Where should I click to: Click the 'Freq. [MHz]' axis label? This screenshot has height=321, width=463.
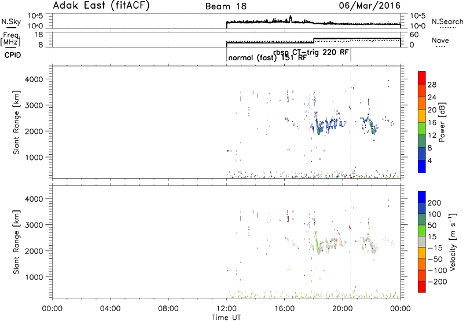pos(11,39)
